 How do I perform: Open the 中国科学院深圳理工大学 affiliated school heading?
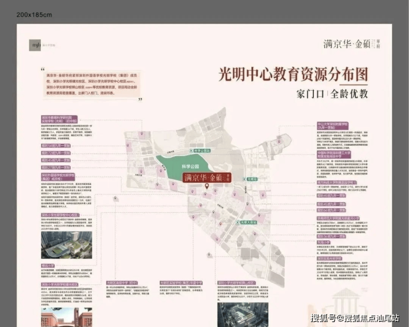click(334, 154)
